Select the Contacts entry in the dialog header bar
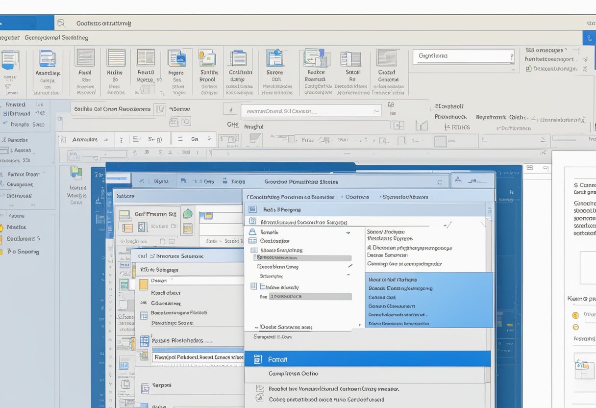This screenshot has width=596, height=408. tap(356, 197)
